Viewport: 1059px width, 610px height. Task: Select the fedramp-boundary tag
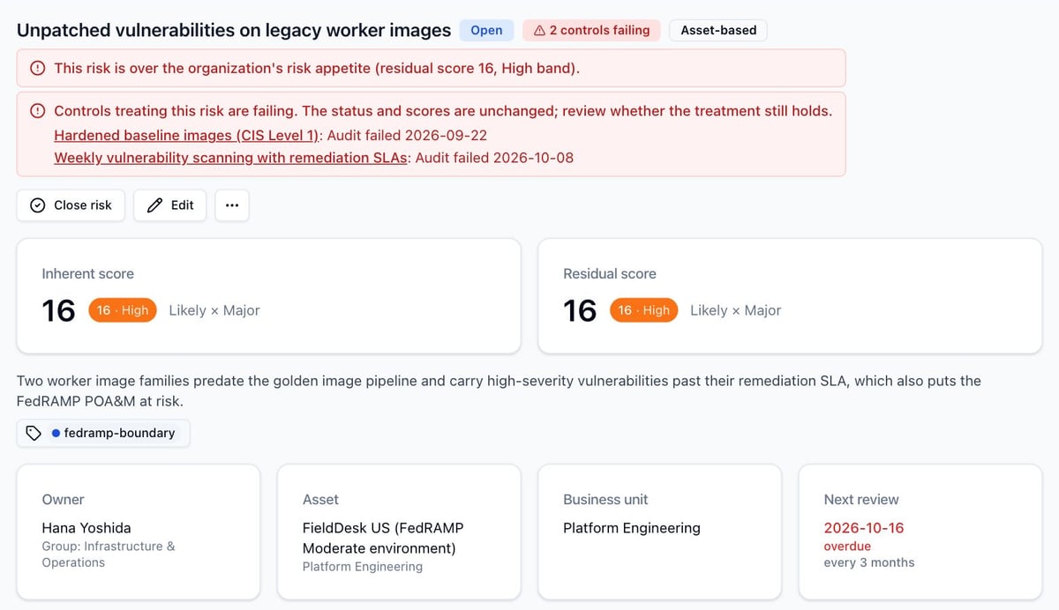(x=103, y=433)
